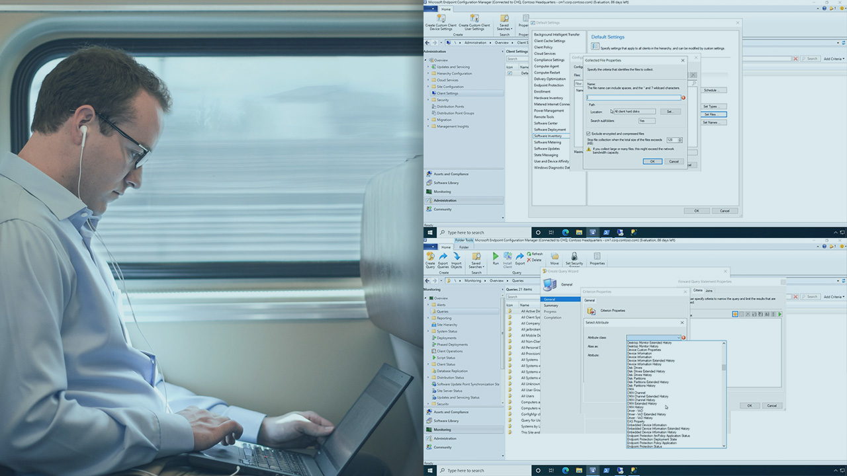Open the Attribute class combo box
The width and height of the screenshot is (847, 476).
point(653,338)
